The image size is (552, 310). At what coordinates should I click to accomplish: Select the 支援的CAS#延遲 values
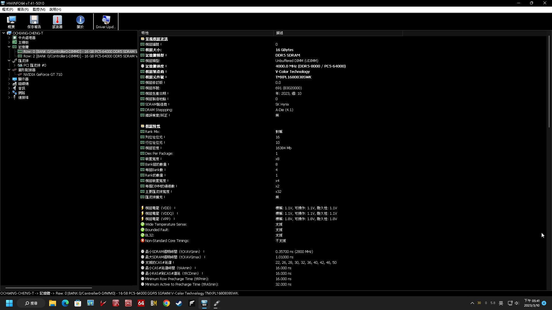[x=306, y=263]
